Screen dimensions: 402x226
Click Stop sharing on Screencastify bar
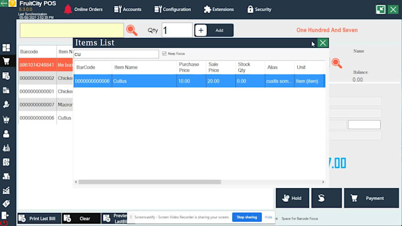click(247, 217)
